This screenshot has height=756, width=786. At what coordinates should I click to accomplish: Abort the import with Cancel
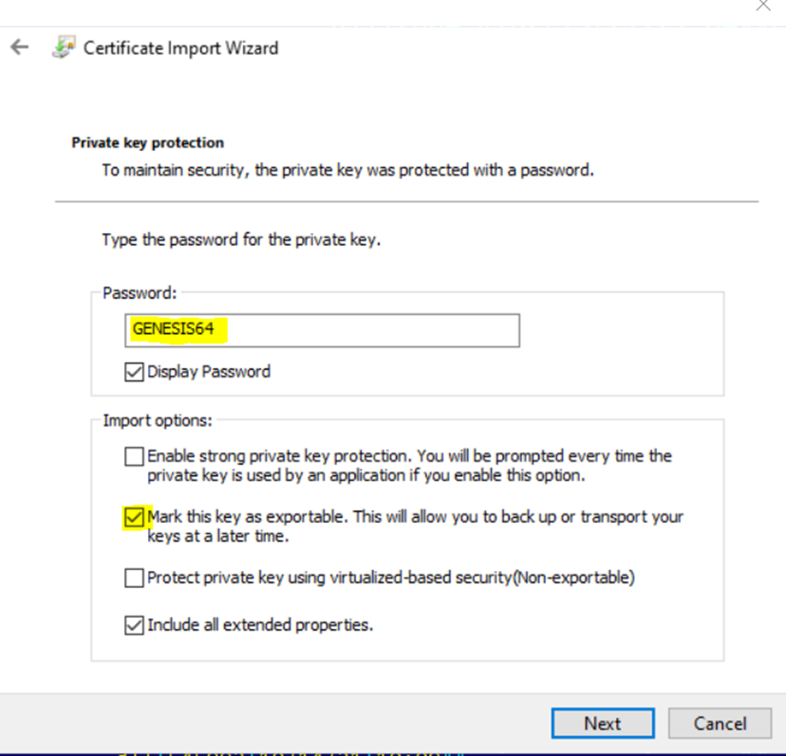coord(720,723)
